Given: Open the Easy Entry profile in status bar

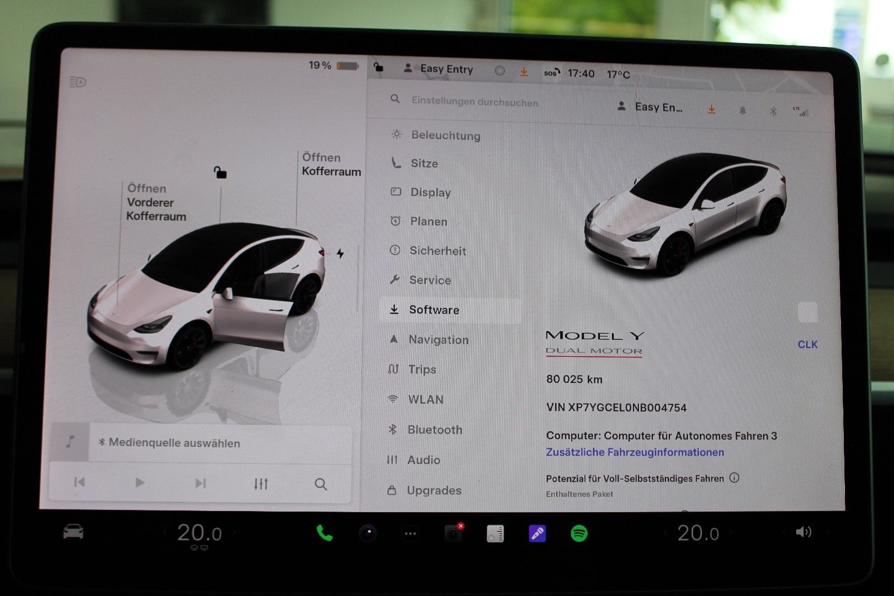Looking at the screenshot, I should pyautogui.click(x=439, y=69).
